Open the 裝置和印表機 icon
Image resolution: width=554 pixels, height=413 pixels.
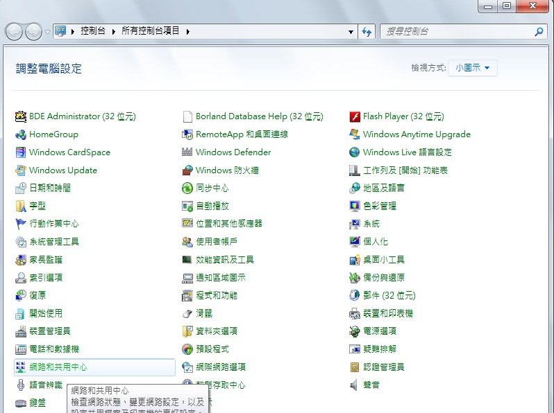[x=354, y=313]
